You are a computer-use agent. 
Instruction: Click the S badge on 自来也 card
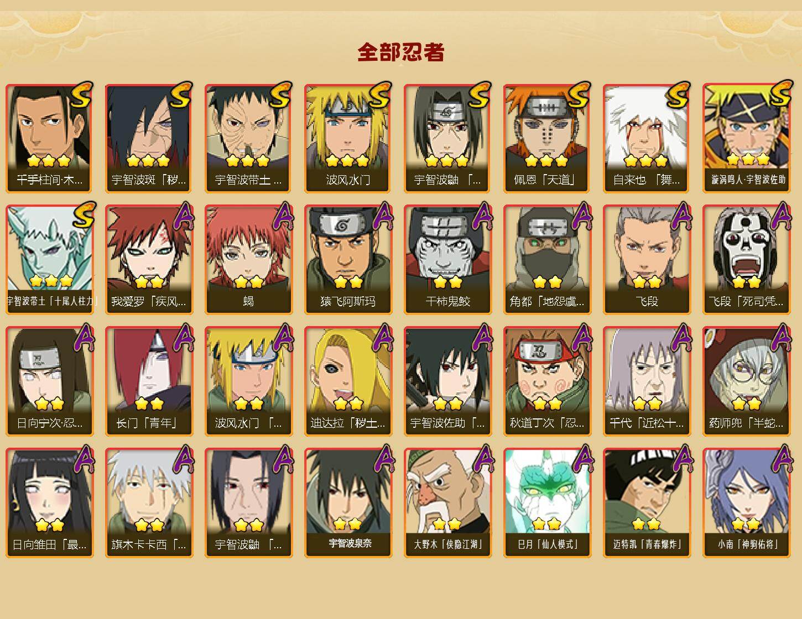pos(679,95)
